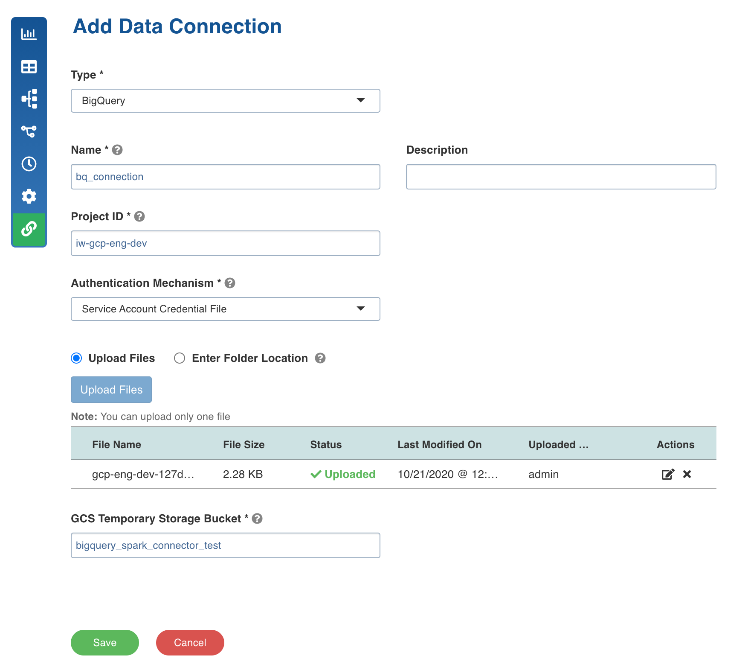Viewport: 748px width, 670px height.
Task: Click the File Size column header
Action: click(244, 445)
